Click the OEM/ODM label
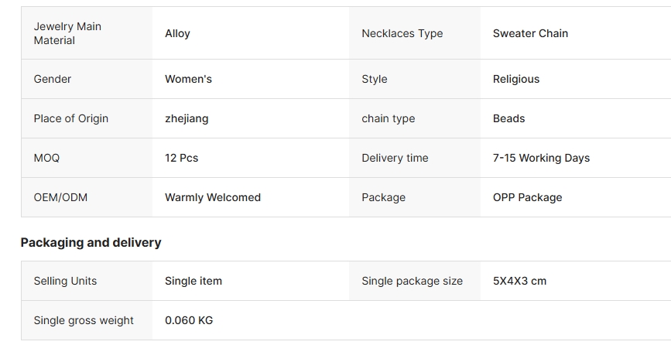 [x=60, y=197]
